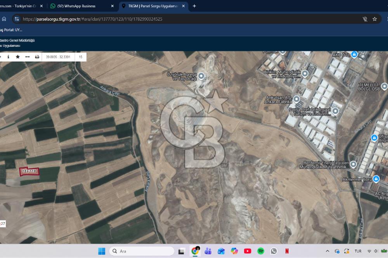Open WhatsApp from the taskbar

point(274,251)
